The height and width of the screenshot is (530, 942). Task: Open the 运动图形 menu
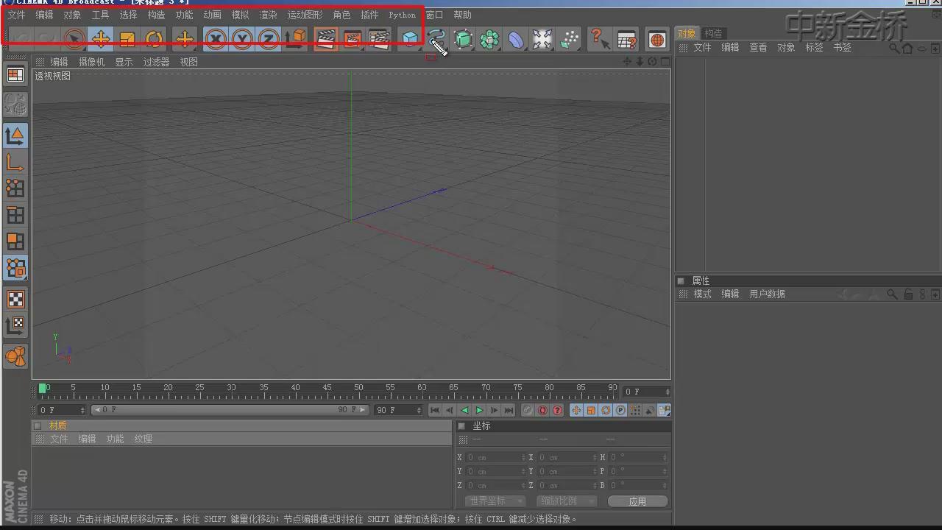(305, 15)
